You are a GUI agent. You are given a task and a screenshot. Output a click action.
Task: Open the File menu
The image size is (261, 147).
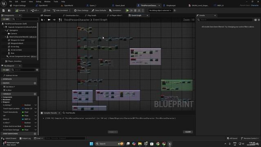[10, 2]
